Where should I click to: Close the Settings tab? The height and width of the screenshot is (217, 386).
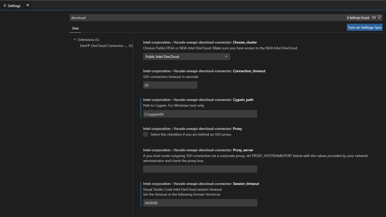pyautogui.click(x=28, y=5)
